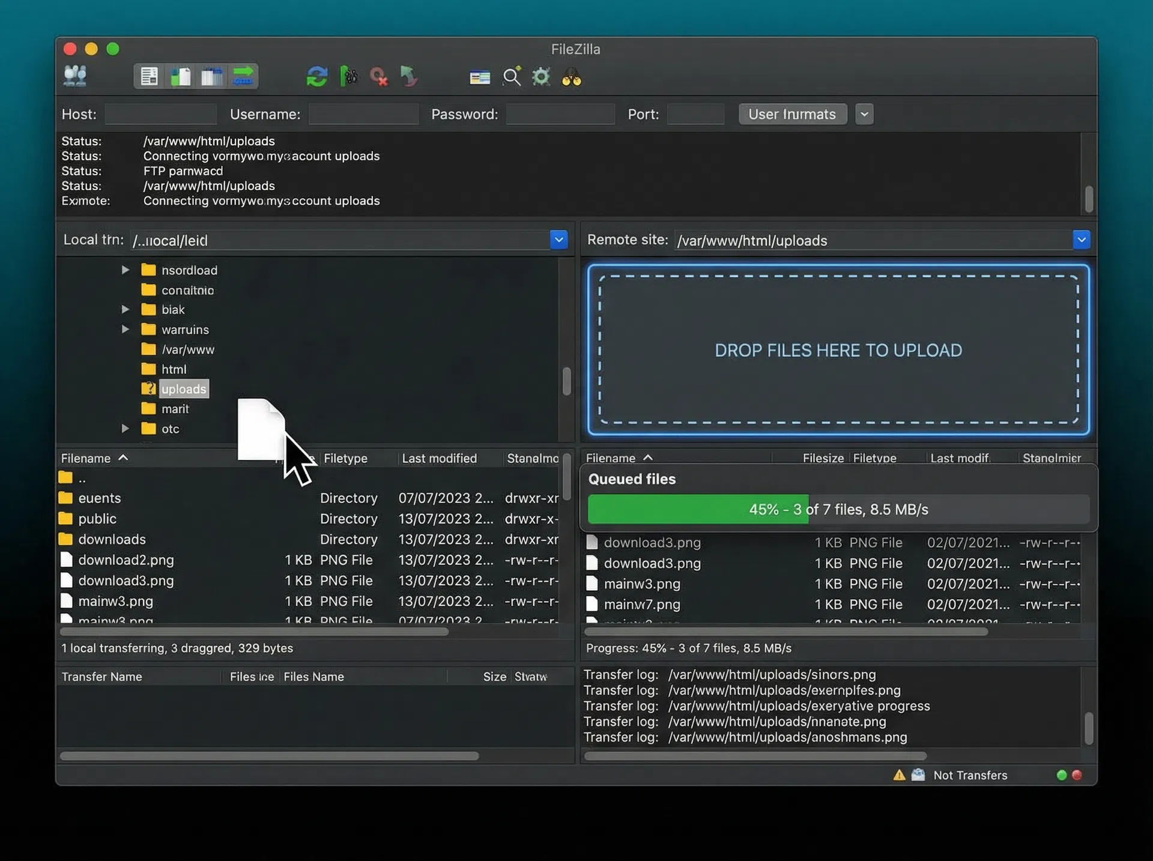Click the User Inurmats button
Image resolution: width=1153 pixels, height=861 pixels.
tap(793, 114)
